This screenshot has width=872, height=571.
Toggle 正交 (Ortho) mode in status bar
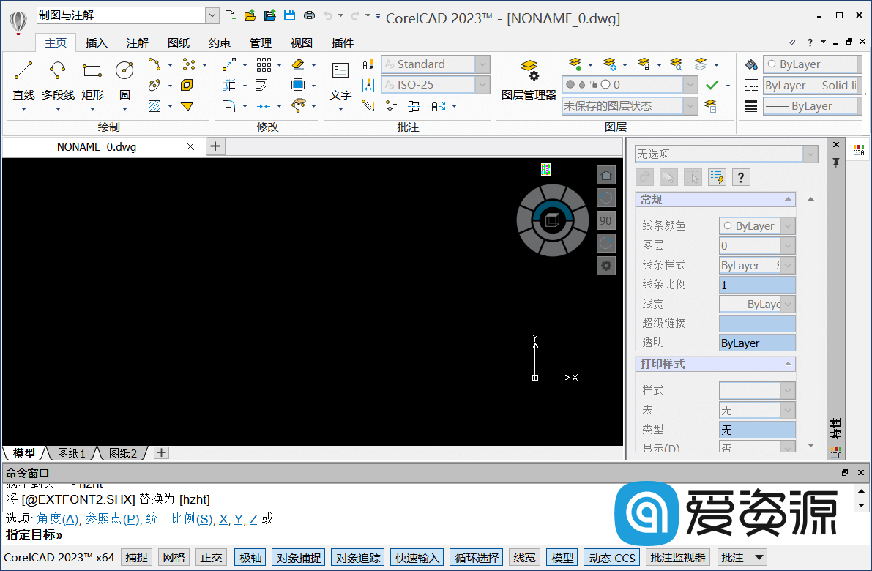211,557
